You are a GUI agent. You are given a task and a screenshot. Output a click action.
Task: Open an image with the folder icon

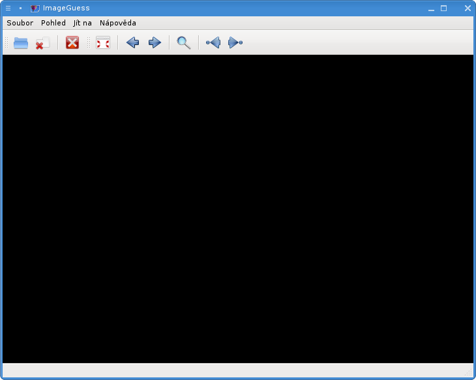coord(21,43)
